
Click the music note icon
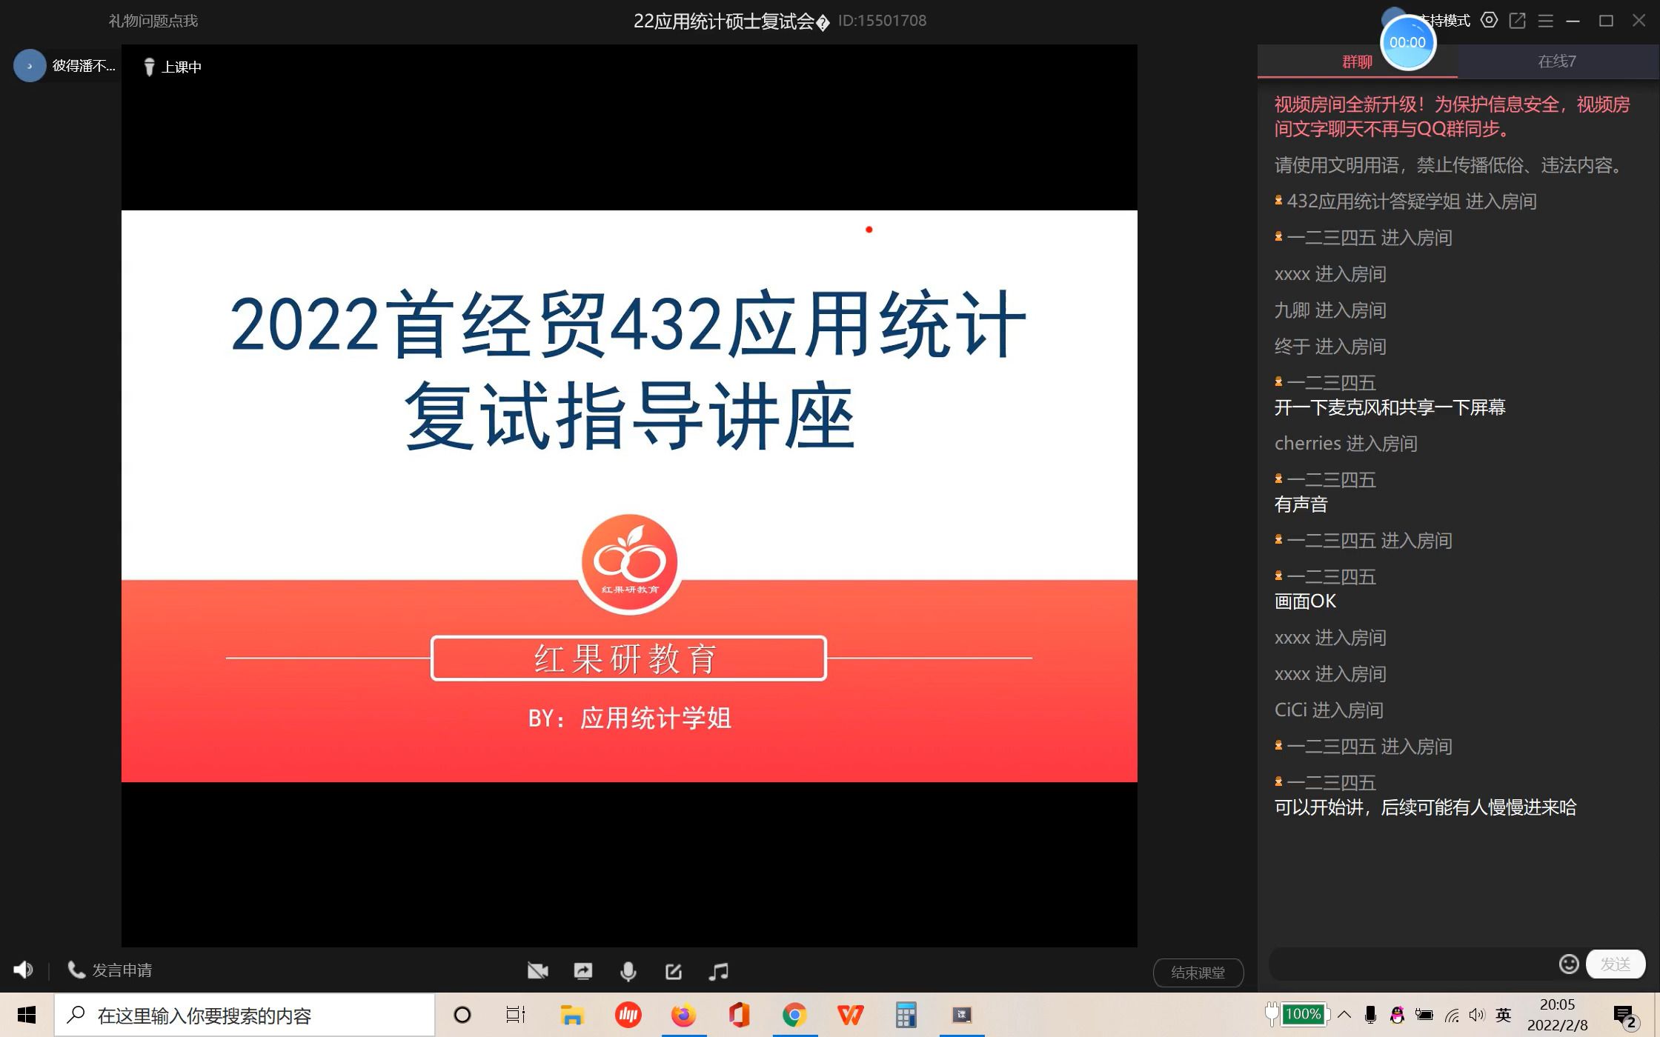click(x=719, y=971)
